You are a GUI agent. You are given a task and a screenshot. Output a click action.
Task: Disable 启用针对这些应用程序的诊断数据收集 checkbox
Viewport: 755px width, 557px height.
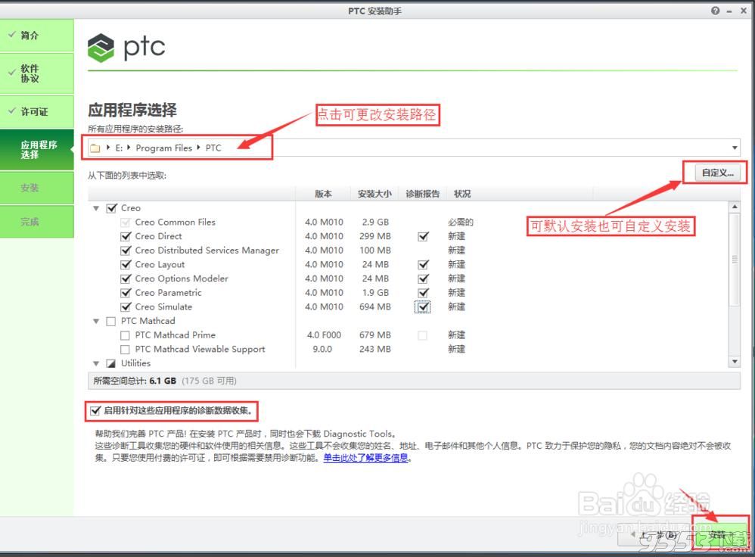click(x=95, y=410)
